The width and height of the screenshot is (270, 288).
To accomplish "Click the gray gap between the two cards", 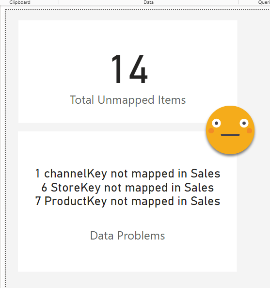I will 110,127.
